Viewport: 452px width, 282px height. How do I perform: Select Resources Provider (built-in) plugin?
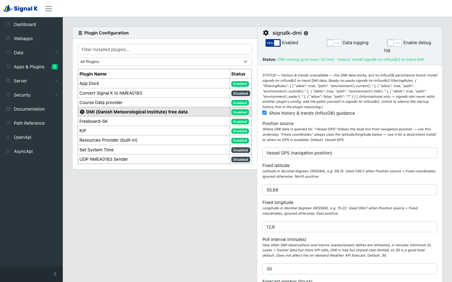pyautogui.click(x=165, y=140)
